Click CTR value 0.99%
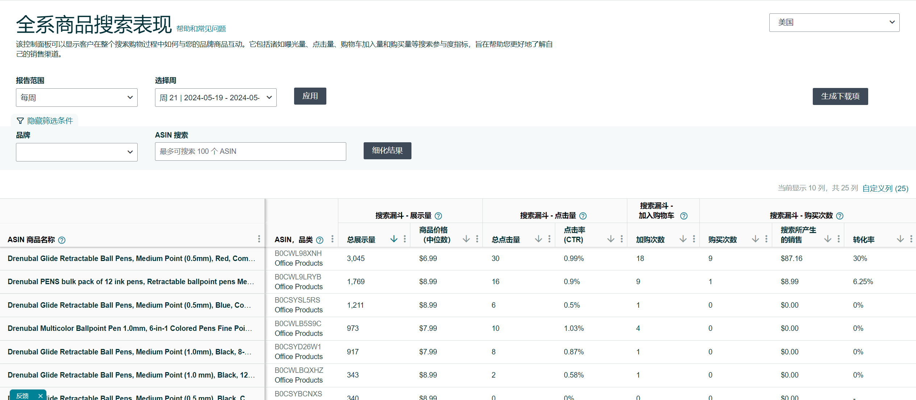 pos(574,258)
